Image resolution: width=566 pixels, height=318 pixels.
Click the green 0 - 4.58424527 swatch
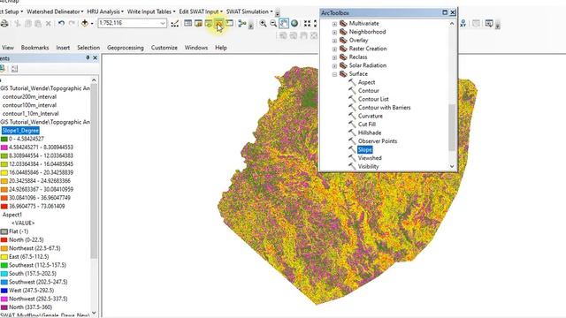(x=4, y=139)
